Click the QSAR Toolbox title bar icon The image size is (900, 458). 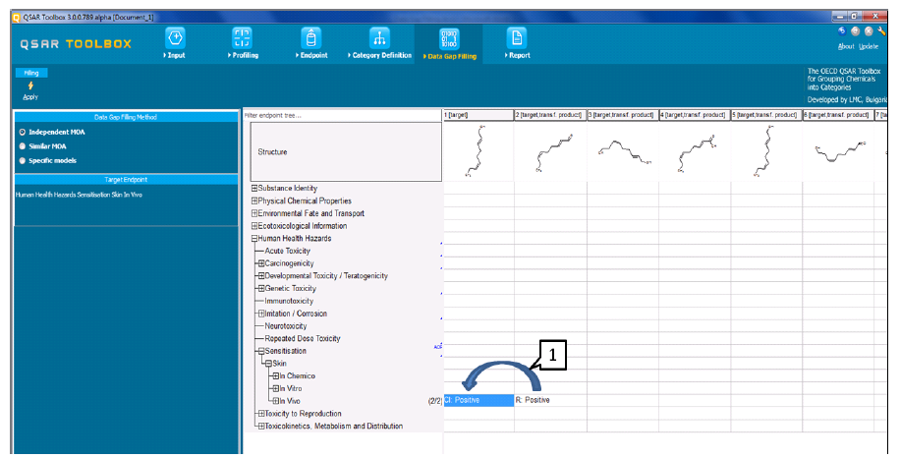click(16, 18)
